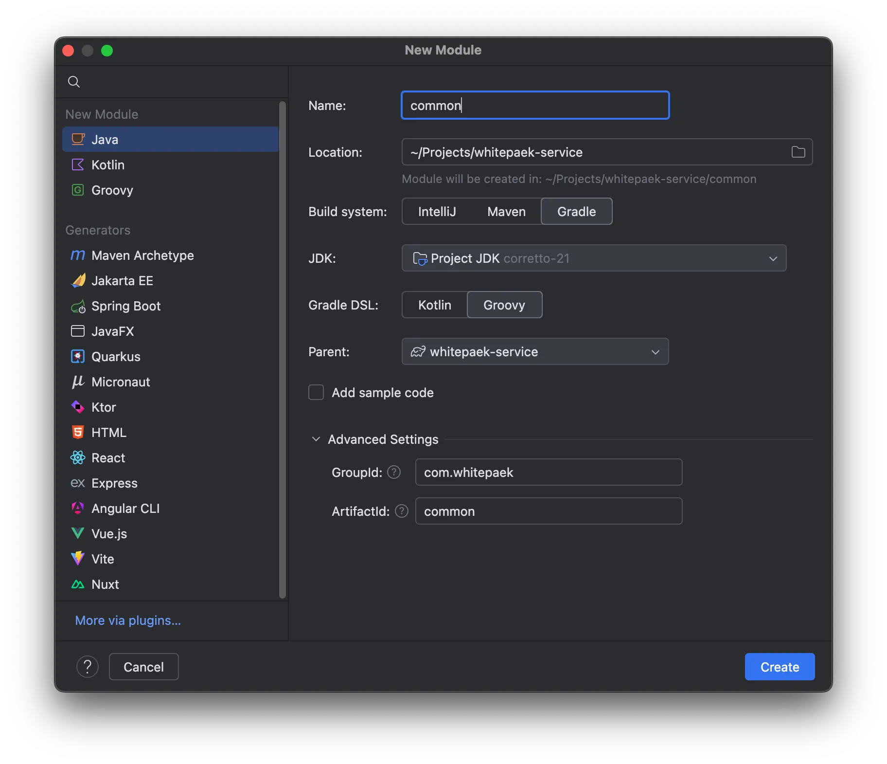
Task: Click the Cancel button
Action: [143, 667]
